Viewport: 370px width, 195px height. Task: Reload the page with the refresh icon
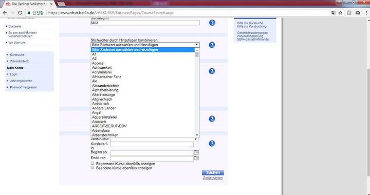[20, 13]
